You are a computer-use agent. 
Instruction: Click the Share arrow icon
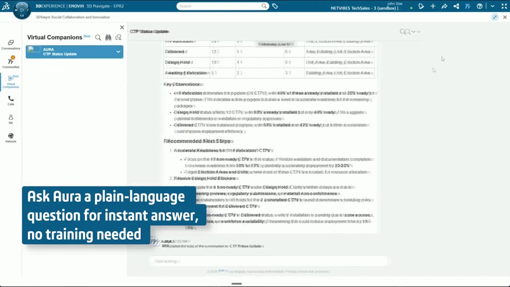444,6
